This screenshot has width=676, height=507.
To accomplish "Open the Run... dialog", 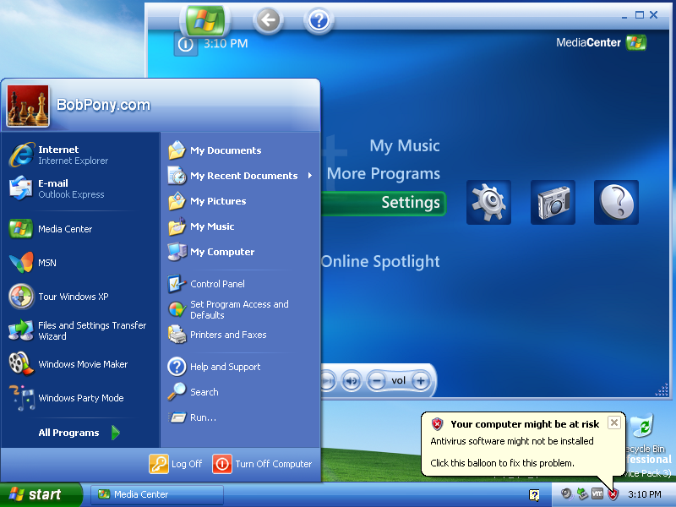I will coord(239,417).
